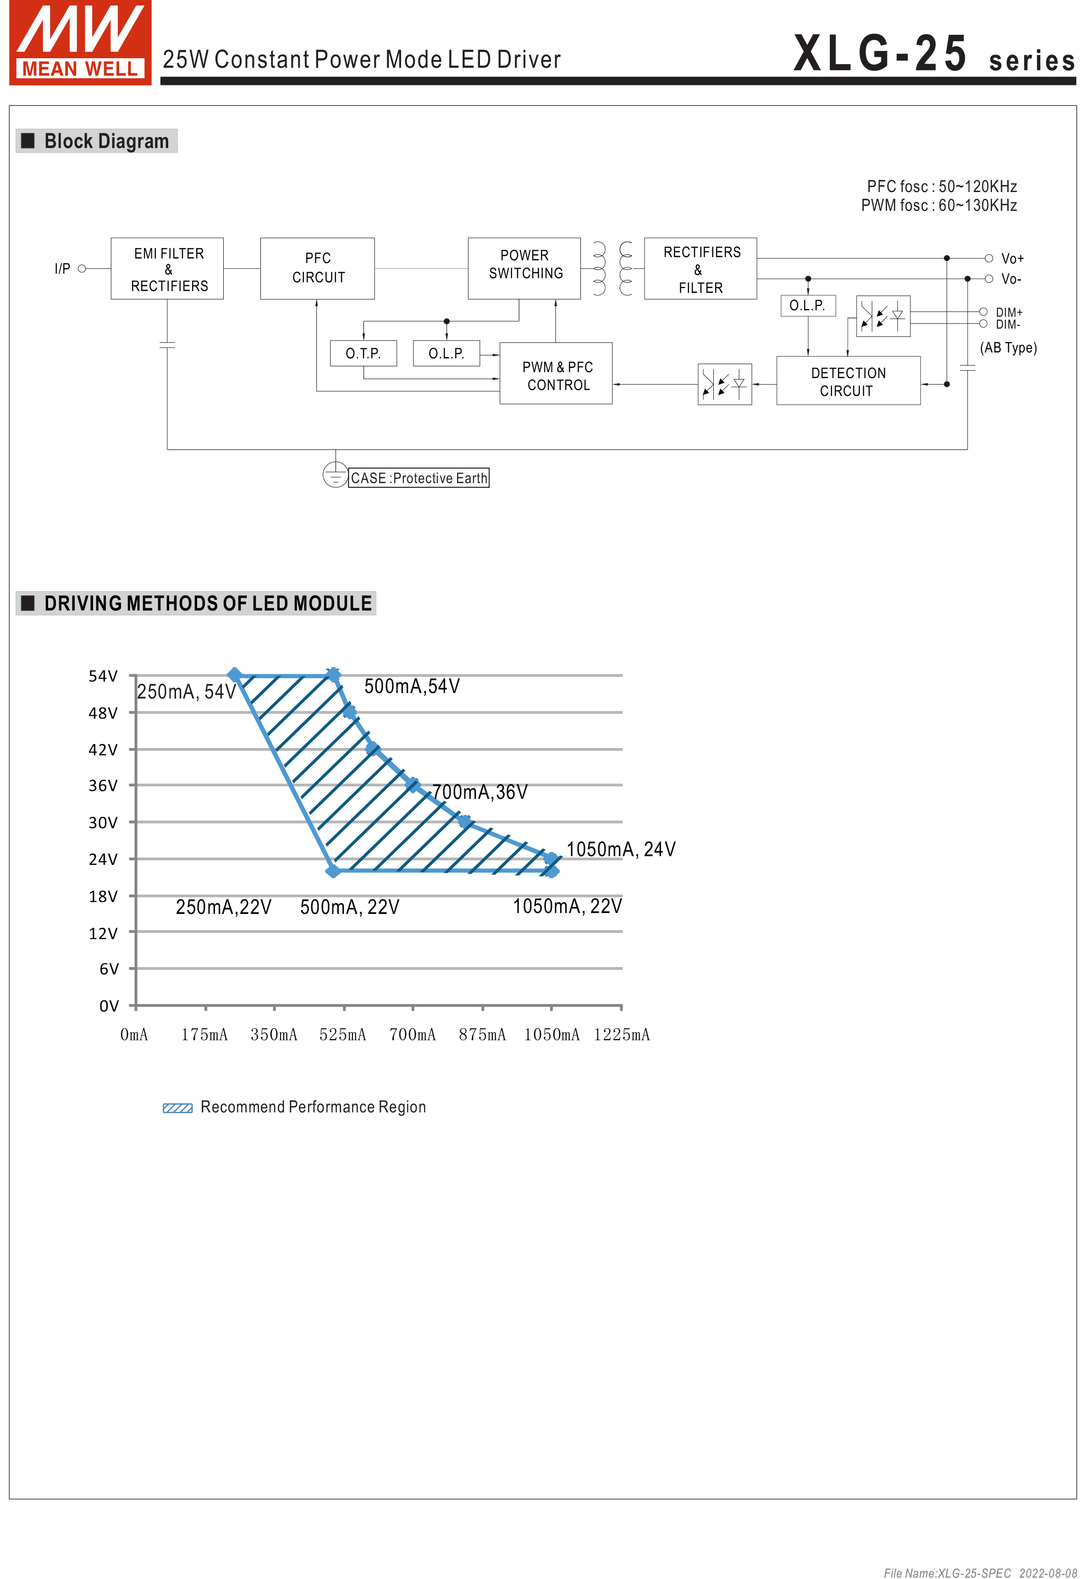Click the 1050mA, 22V label
1086x1579 pixels.
coord(568,906)
